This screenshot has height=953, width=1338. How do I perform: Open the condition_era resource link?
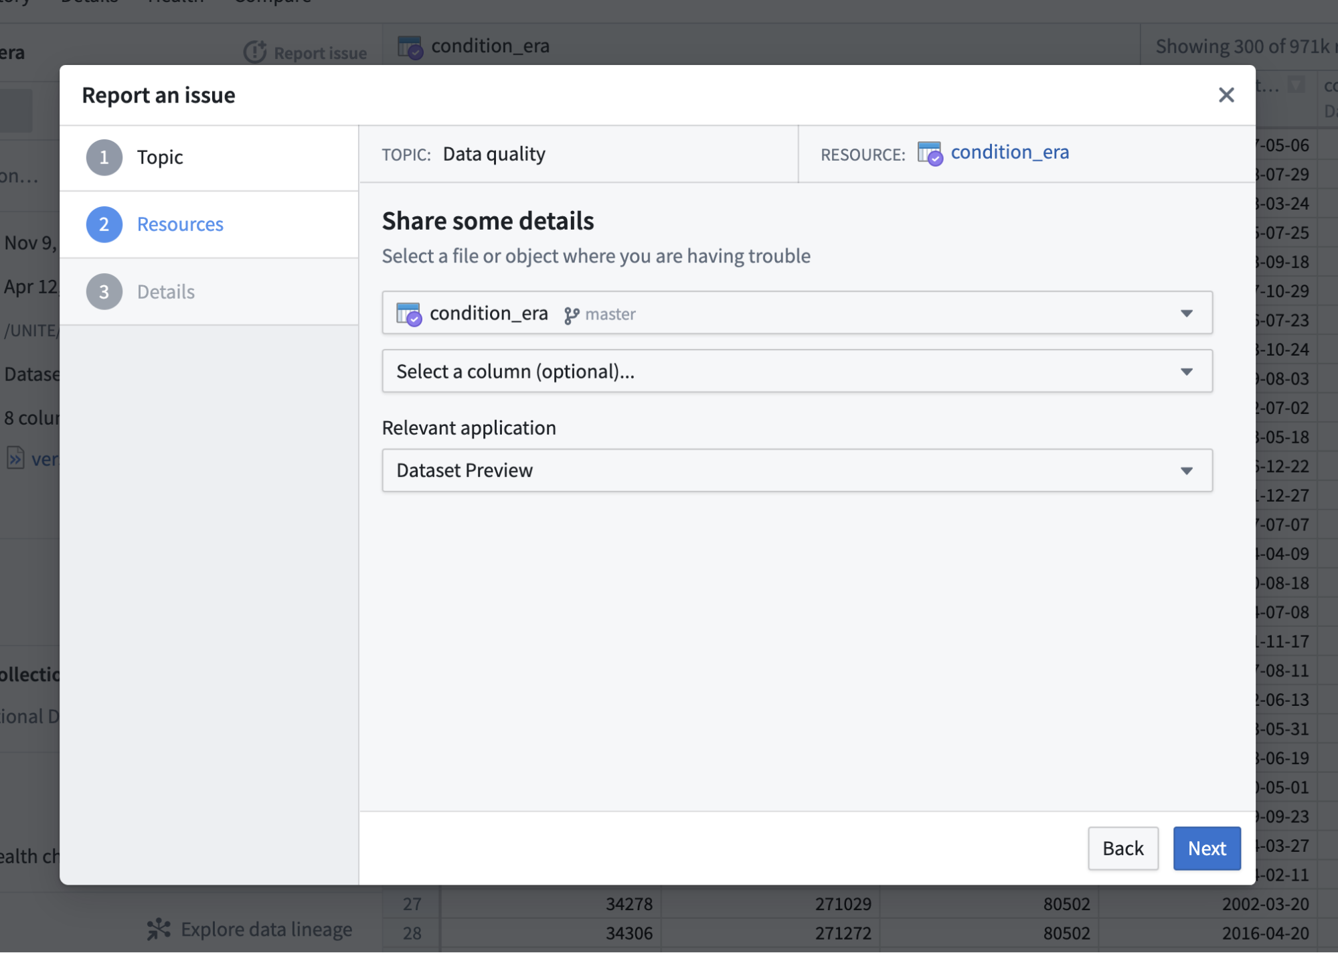1009,153
